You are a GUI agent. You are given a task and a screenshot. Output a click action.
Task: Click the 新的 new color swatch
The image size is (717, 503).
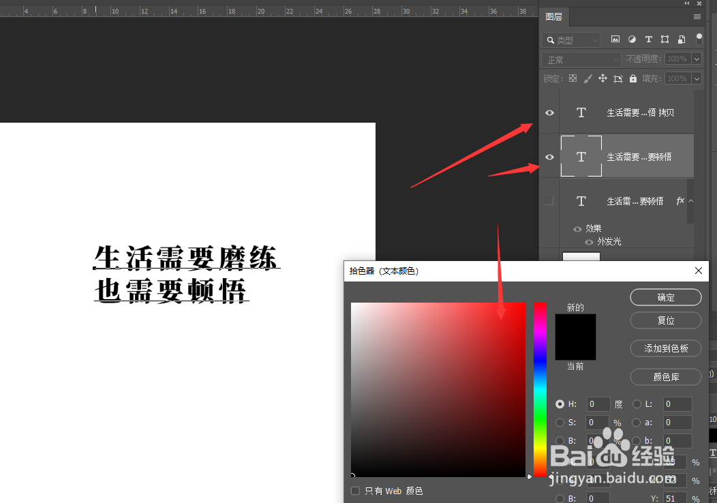tap(575, 325)
